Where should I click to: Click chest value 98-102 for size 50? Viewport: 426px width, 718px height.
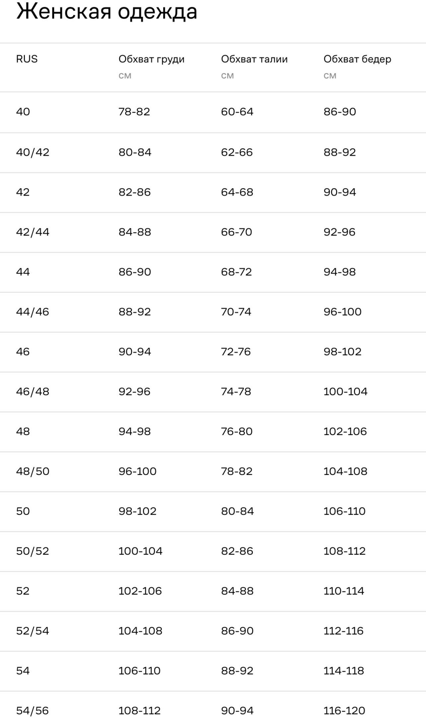[137, 511]
